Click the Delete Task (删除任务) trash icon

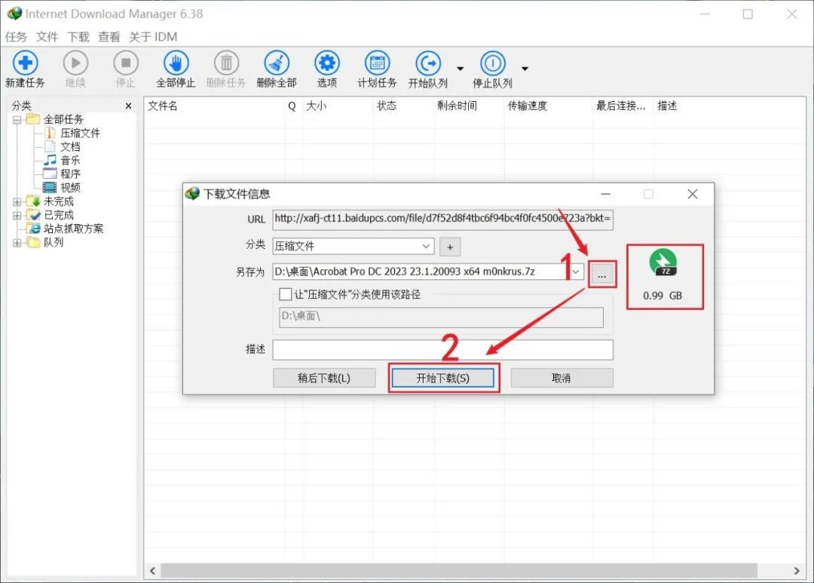tap(226, 63)
